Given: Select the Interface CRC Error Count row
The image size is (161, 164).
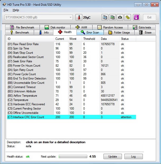Looking at the screenshot, I should (x=72, y=117).
